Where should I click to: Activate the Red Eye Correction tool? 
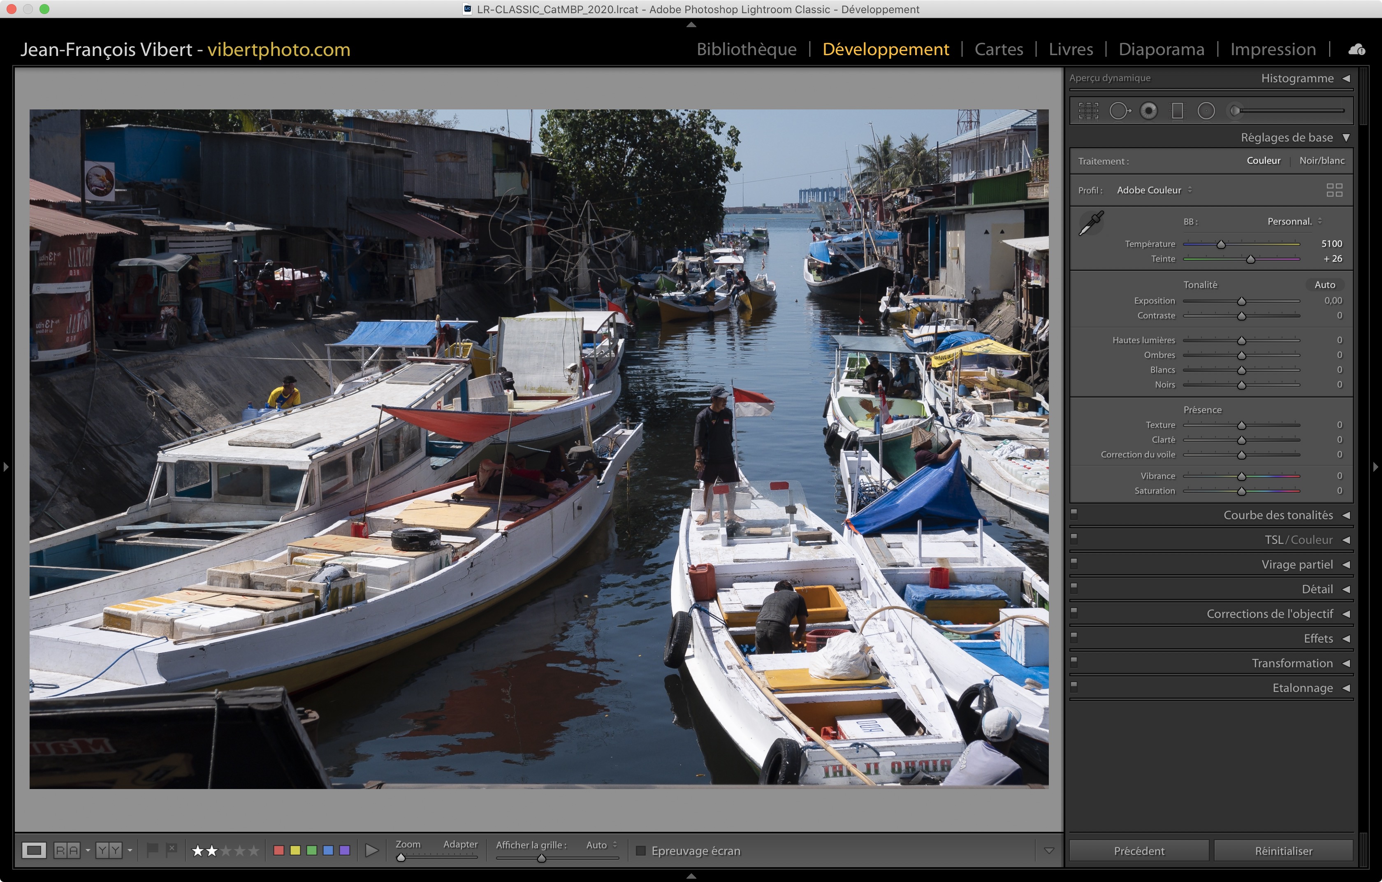tap(1148, 111)
